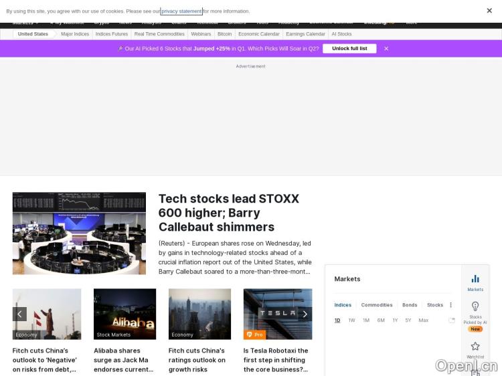Open the Alibaba article thumbnail
This screenshot has height=376, width=502.
(124, 314)
